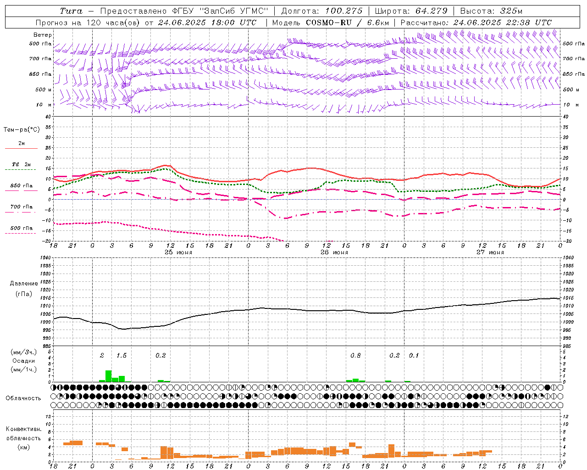The height and width of the screenshot is (470, 587).
Task: Click the red "2м" temperature legend line
Action: [21, 148]
